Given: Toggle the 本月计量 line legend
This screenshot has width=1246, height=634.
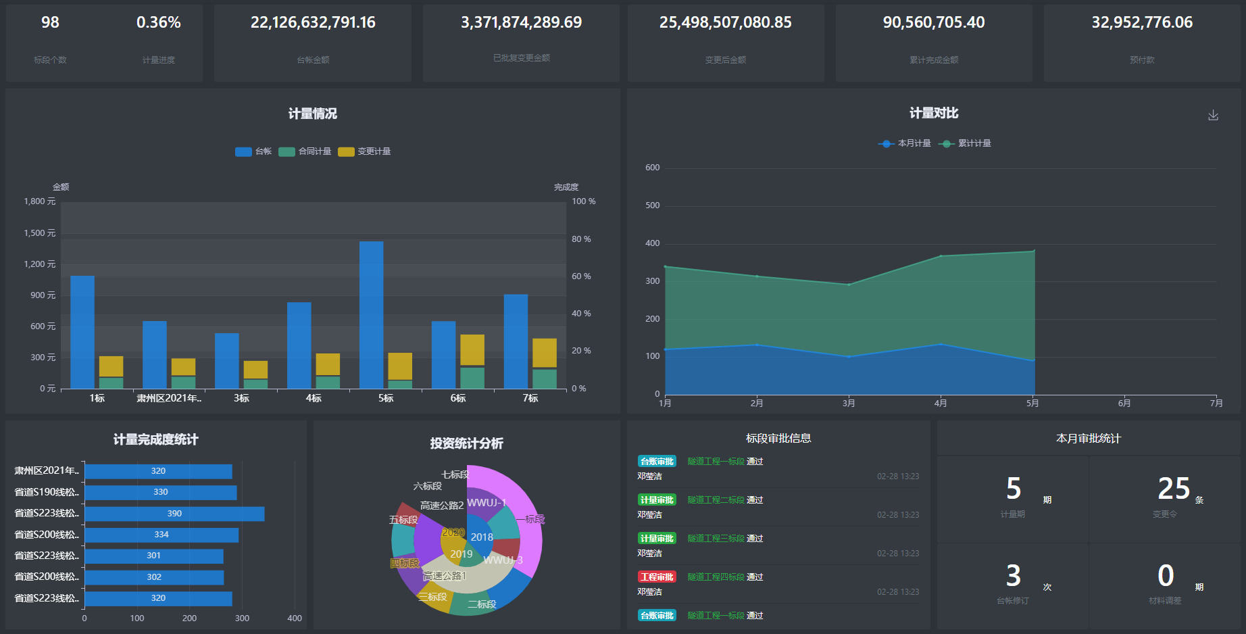Looking at the screenshot, I should (x=904, y=143).
